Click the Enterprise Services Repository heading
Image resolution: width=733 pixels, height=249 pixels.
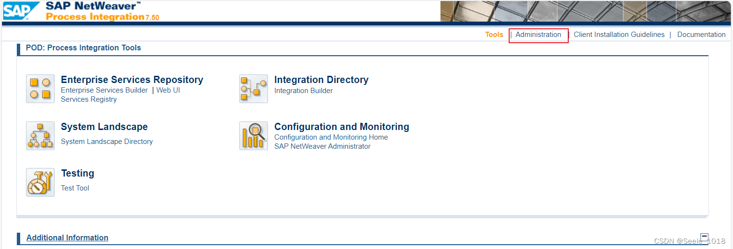[132, 80]
